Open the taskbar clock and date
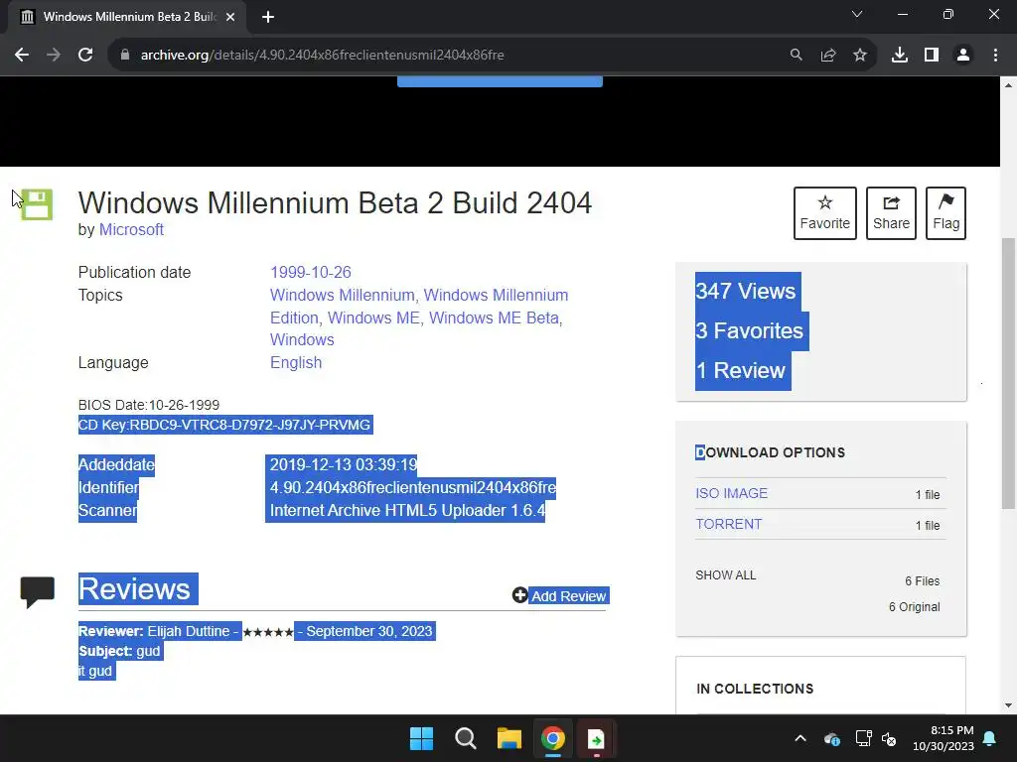The image size is (1017, 762). (x=944, y=738)
